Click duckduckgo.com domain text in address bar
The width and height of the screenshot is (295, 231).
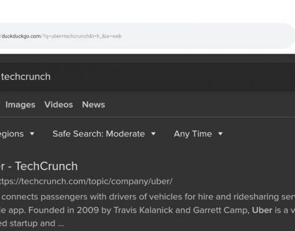click(x=21, y=36)
